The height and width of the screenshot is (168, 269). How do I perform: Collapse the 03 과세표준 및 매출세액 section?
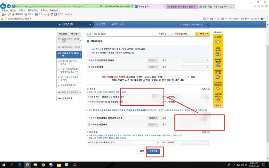pyautogui.click(x=81, y=55)
